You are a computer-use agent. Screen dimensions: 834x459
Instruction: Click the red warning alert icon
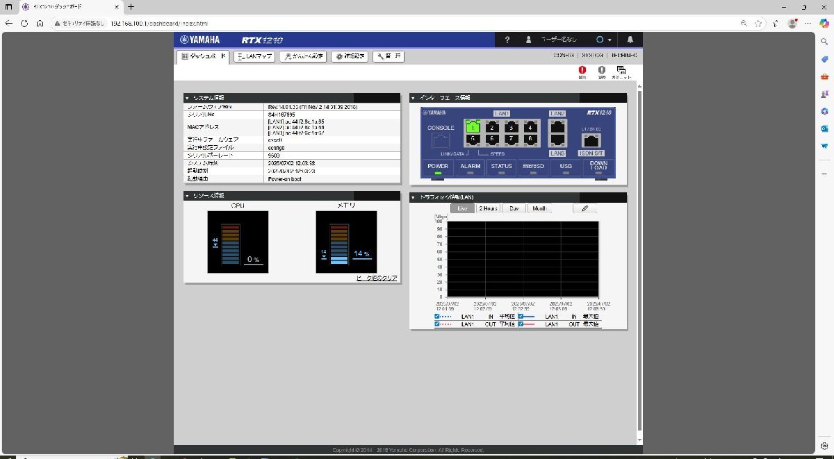pyautogui.click(x=582, y=70)
